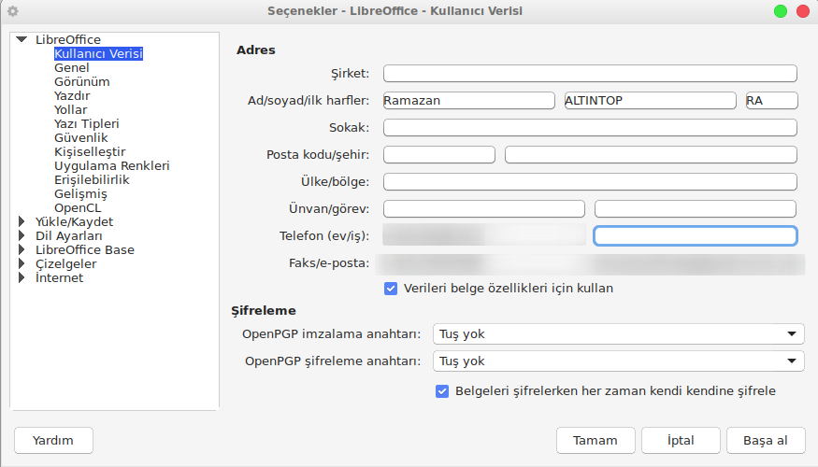Select Kişiselleştir in options tree
The width and height of the screenshot is (818, 467).
point(90,152)
